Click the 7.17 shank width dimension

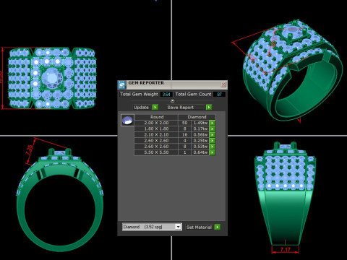pyautogui.click(x=286, y=249)
